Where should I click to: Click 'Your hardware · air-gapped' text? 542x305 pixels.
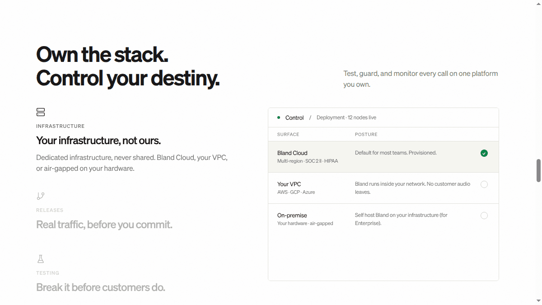click(305, 223)
